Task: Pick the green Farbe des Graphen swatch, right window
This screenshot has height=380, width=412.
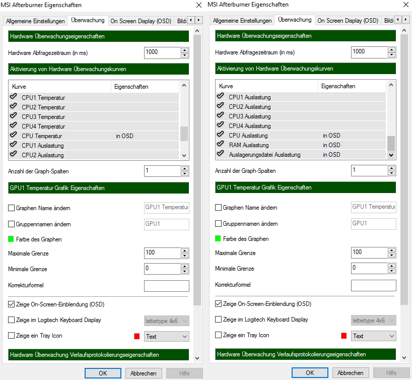Action: click(x=218, y=238)
